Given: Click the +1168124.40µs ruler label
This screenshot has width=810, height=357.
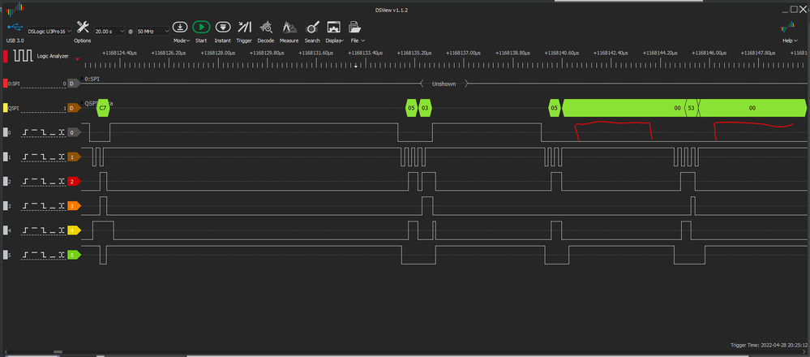Looking at the screenshot, I should point(119,53).
